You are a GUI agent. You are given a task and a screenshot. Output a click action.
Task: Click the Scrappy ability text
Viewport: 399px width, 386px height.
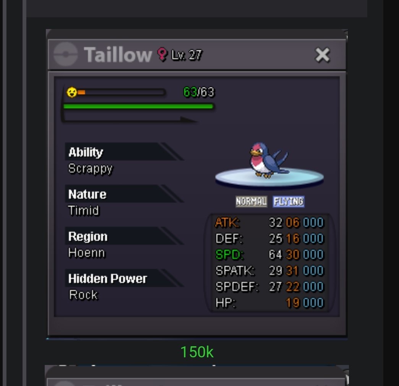tap(90, 169)
